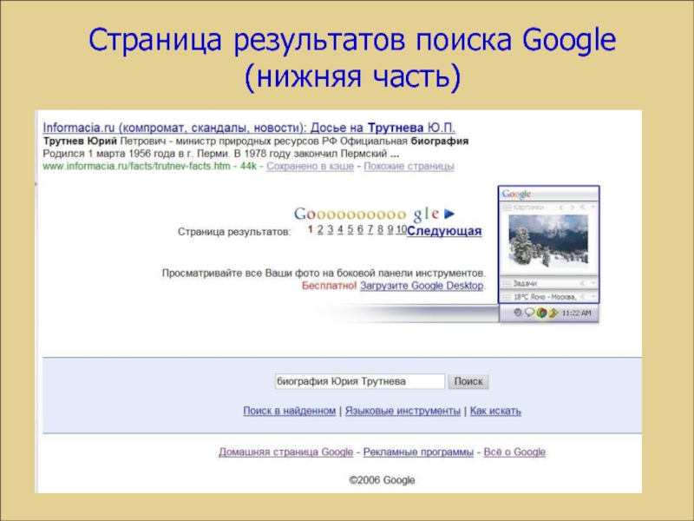Open Рекламные программы link
Screen dimensions: 694x521
tap(418, 452)
